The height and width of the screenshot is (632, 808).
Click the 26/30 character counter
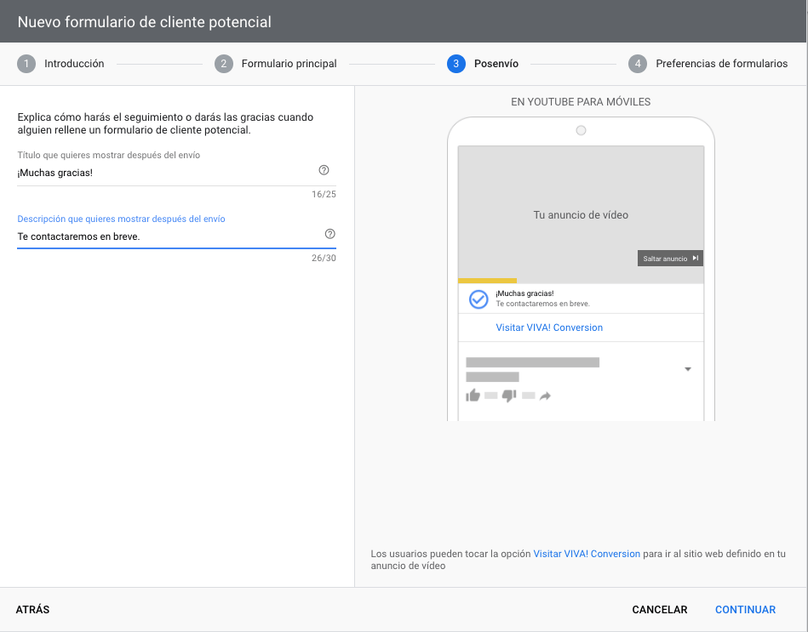324,258
